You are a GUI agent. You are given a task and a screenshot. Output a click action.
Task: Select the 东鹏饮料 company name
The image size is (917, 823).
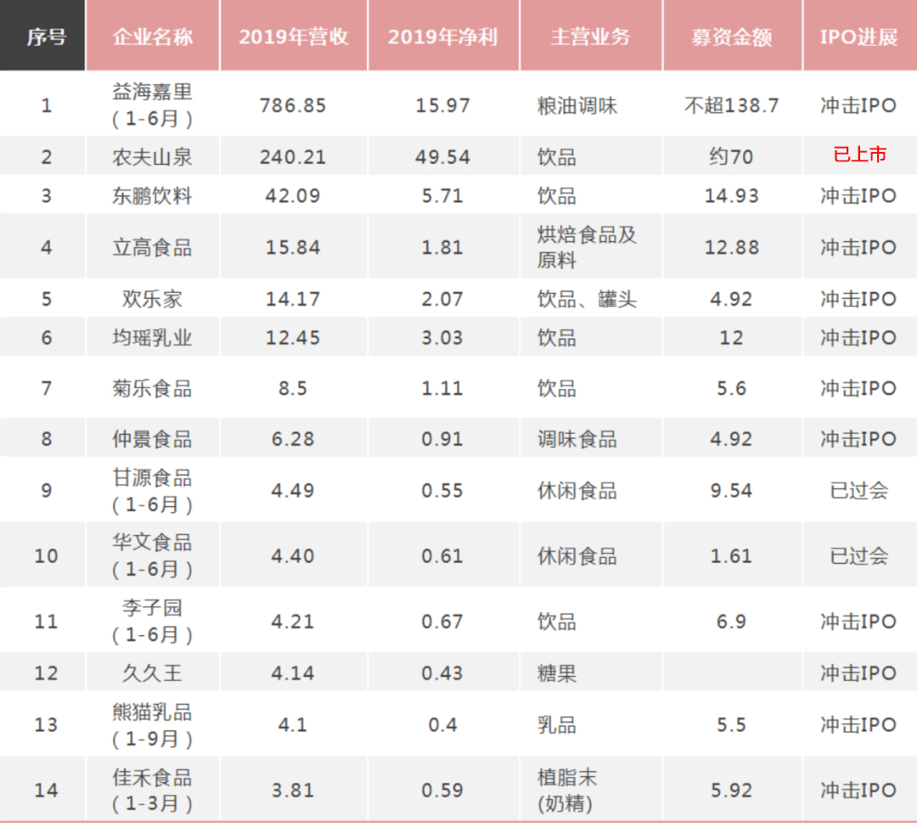pyautogui.click(x=152, y=195)
